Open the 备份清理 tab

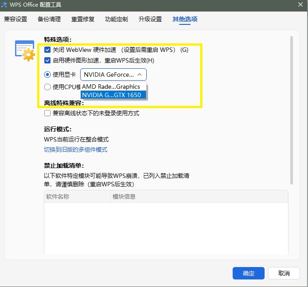tap(49, 19)
